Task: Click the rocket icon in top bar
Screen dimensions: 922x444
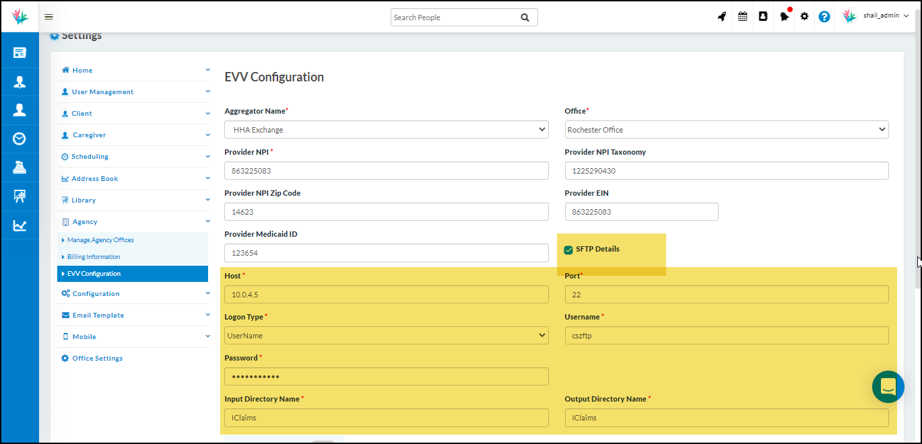Action: (722, 17)
